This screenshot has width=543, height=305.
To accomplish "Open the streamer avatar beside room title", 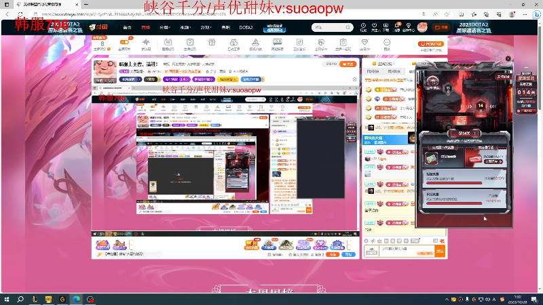I will coord(105,72).
